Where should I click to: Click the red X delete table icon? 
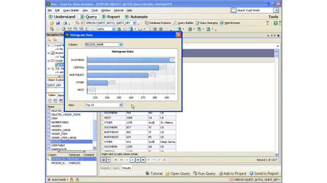tap(61, 101)
